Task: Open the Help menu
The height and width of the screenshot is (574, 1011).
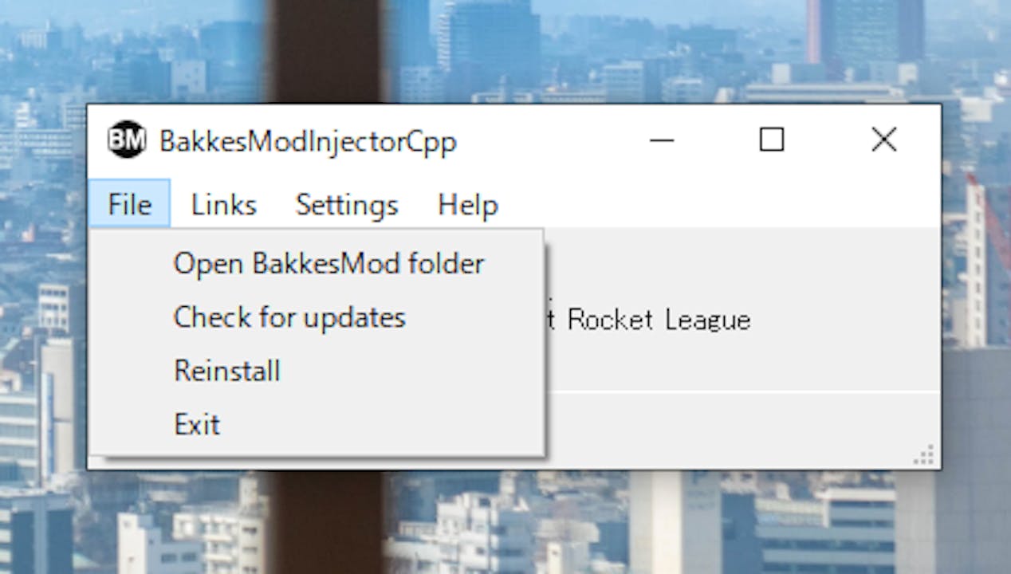Action: (x=468, y=205)
